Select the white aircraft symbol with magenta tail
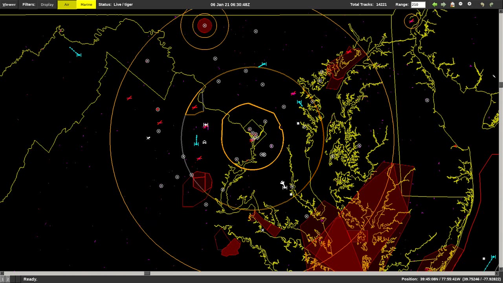 tap(206, 125)
